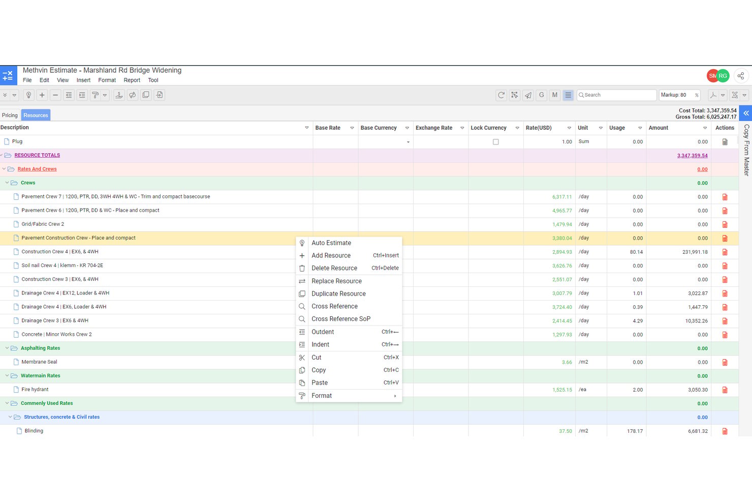Click the duplicate pages toolbar icon

146,95
